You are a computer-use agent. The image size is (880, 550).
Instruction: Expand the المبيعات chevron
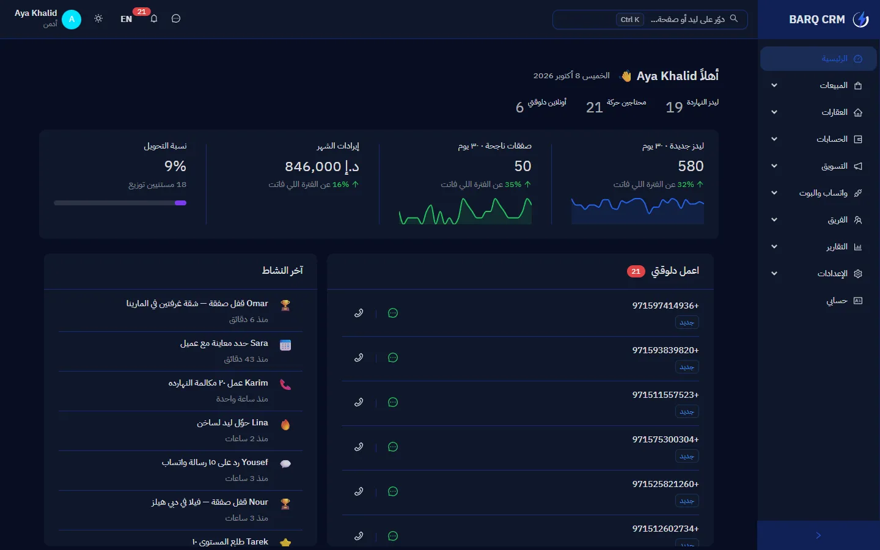(x=774, y=86)
